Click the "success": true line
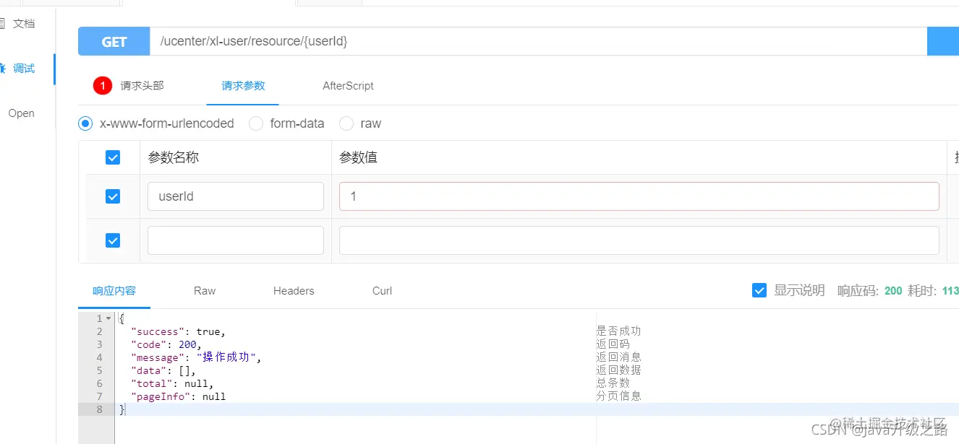 (x=179, y=331)
